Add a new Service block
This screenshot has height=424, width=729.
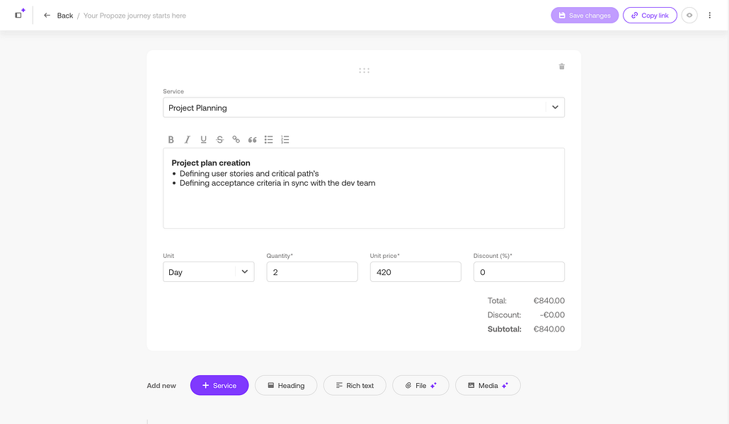tap(219, 385)
